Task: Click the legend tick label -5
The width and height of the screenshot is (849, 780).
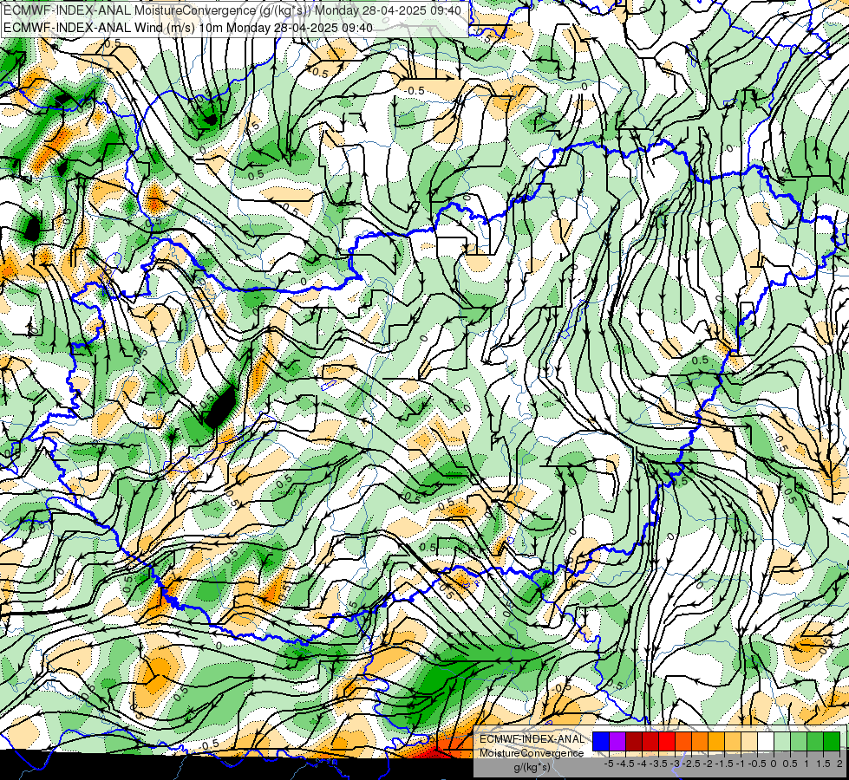Action: pos(609,764)
